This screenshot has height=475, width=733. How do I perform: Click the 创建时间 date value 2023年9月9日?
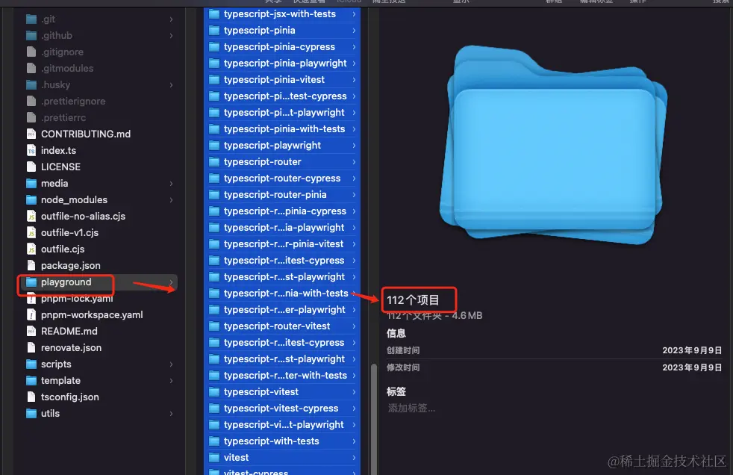(x=692, y=350)
